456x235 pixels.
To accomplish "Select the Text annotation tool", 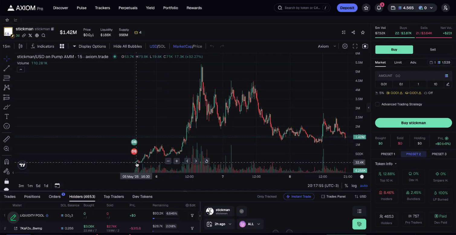I will (x=7, y=117).
